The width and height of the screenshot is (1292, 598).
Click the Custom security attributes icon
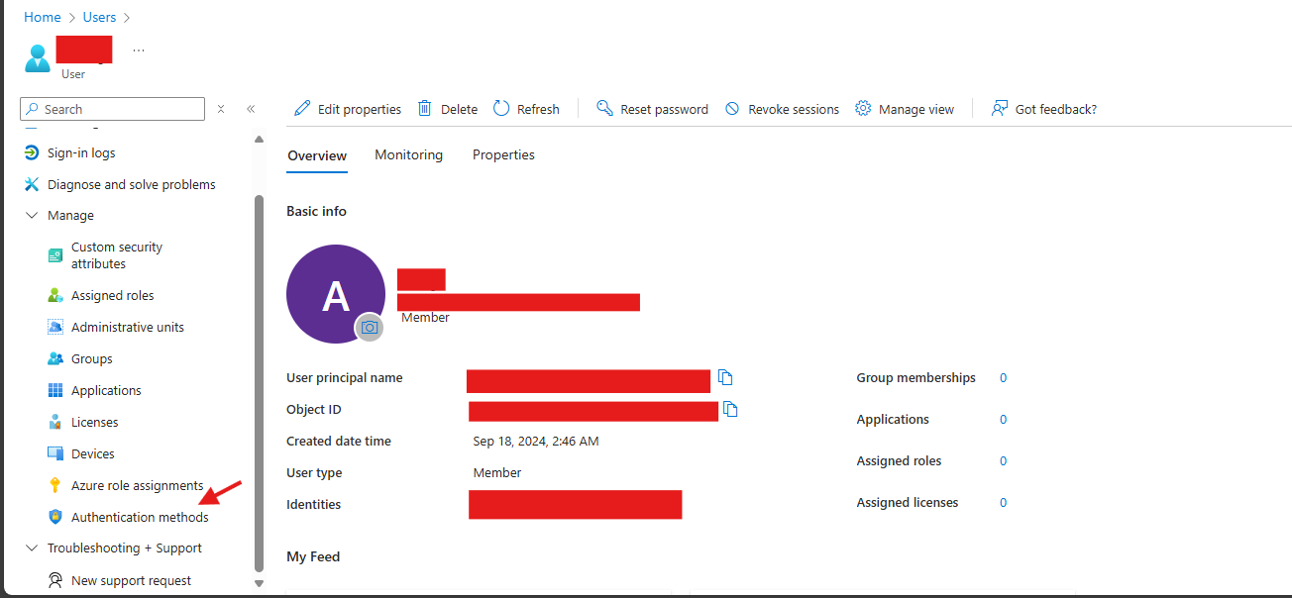tap(55, 255)
